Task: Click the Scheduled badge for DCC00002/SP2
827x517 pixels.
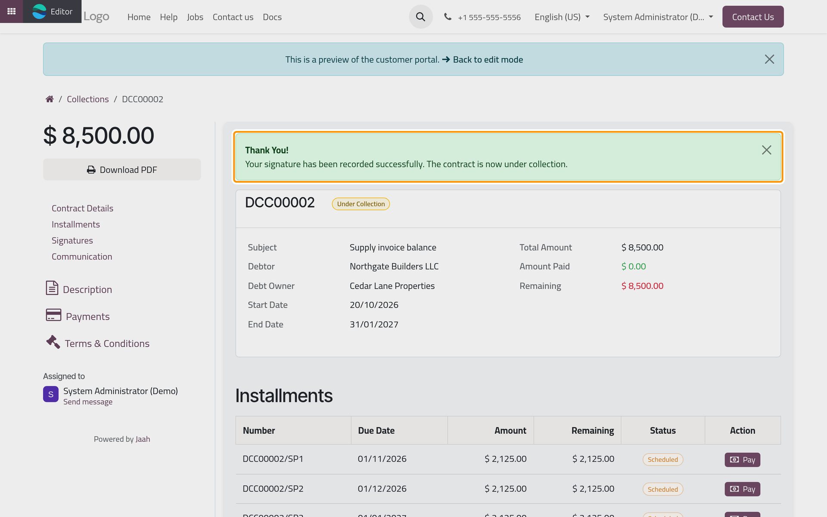Action: (x=662, y=489)
